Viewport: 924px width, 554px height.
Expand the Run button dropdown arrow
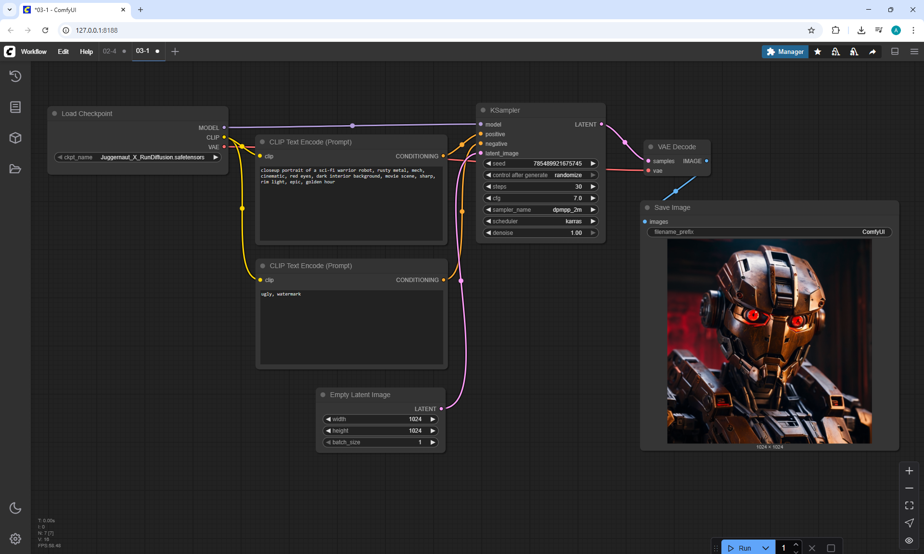coord(766,548)
